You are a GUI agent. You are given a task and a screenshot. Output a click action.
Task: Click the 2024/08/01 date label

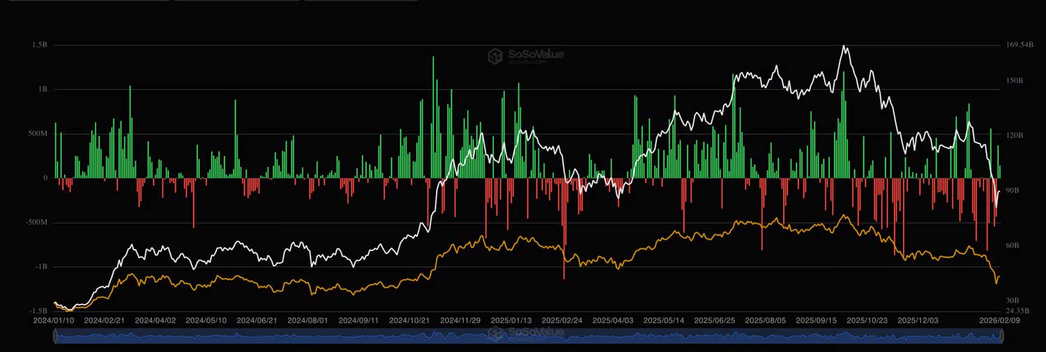[x=308, y=321]
